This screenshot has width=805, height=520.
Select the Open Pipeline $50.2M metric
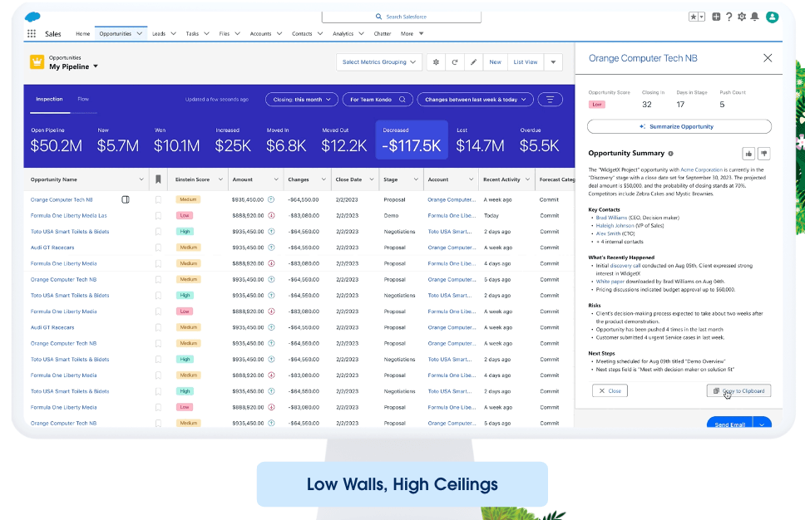pyautogui.click(x=56, y=140)
